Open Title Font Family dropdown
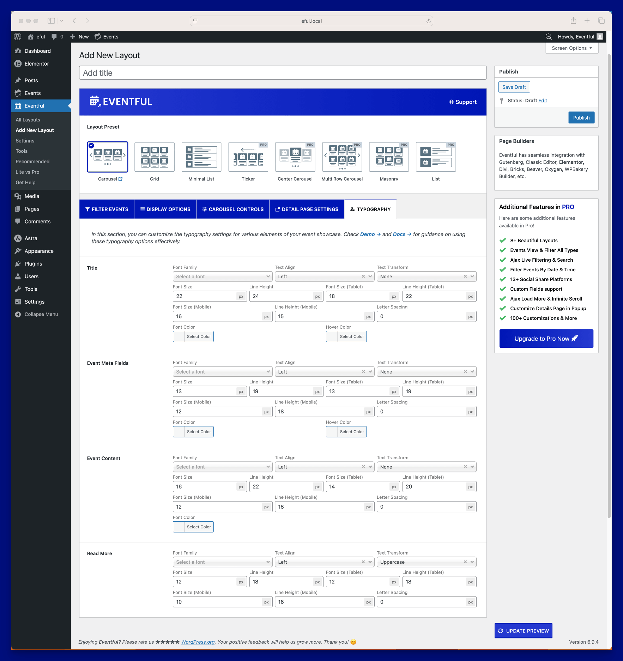Viewport: 623px width, 661px height. [x=222, y=277]
